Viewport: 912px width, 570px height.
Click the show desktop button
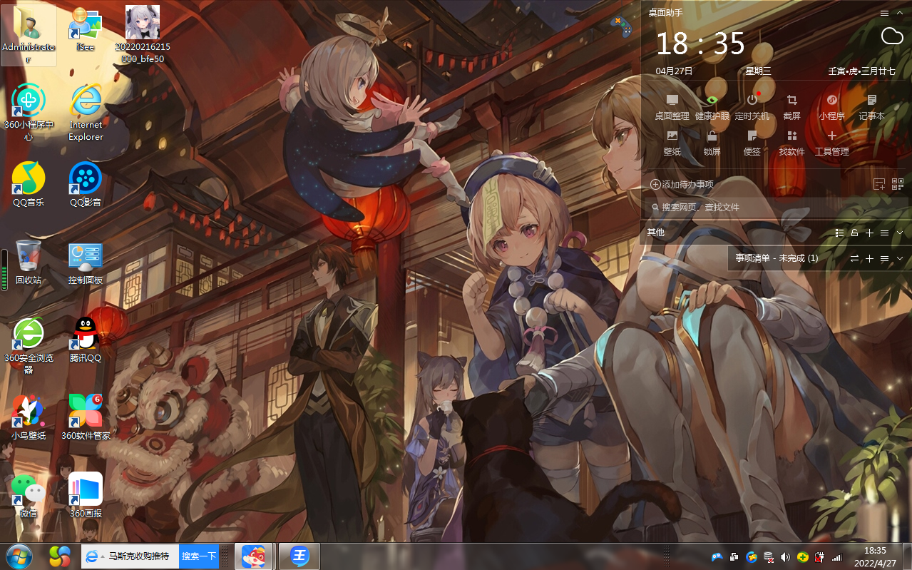pyautogui.click(x=906, y=556)
